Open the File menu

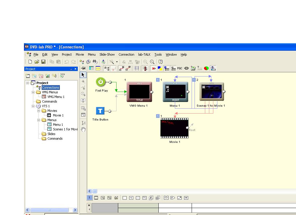pos(36,54)
